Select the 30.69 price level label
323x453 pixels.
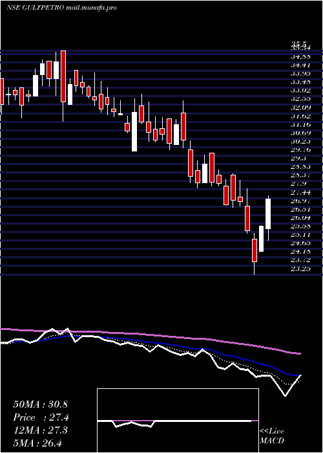[302, 133]
